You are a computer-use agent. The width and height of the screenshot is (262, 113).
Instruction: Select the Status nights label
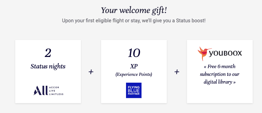point(48,67)
